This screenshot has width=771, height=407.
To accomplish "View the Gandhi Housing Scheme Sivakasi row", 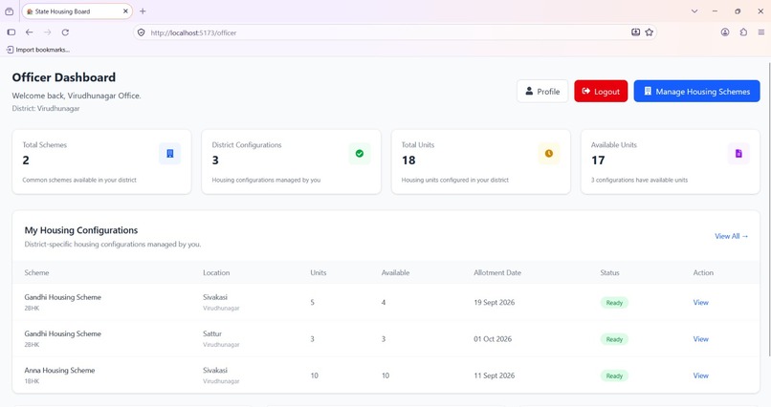I will tap(700, 303).
